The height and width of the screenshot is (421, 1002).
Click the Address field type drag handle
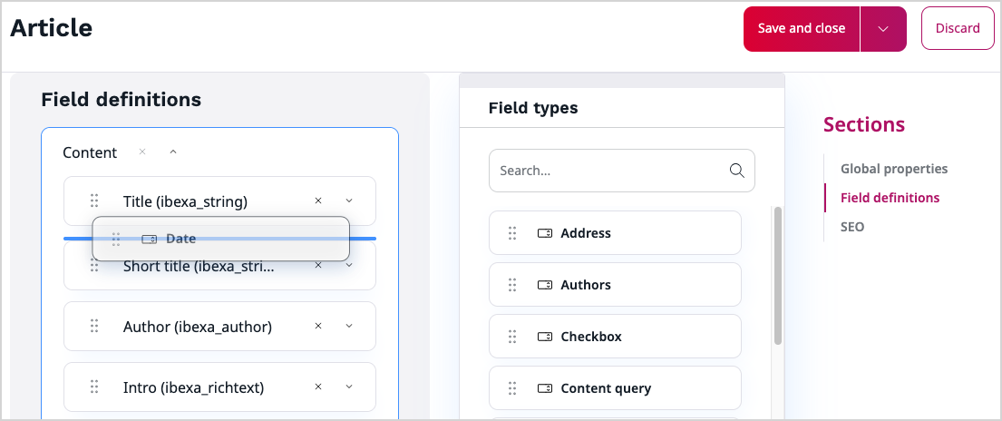(x=512, y=233)
